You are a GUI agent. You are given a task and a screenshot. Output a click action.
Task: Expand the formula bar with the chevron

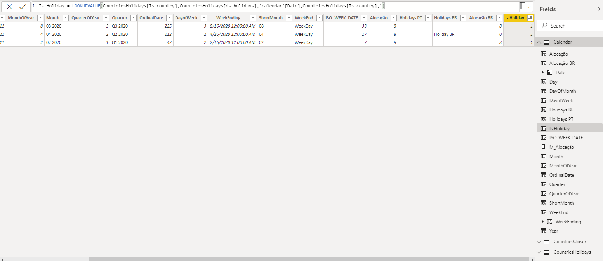(528, 7)
